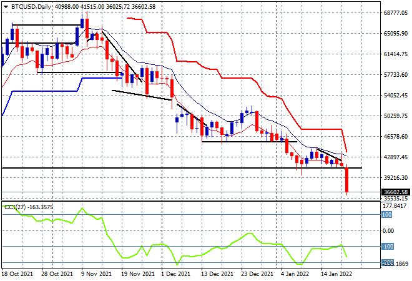Click the 42897.45 price axis label
This screenshot has height=281, width=412.
click(395, 157)
